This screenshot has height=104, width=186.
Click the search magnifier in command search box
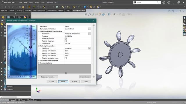(x=158, y=2)
